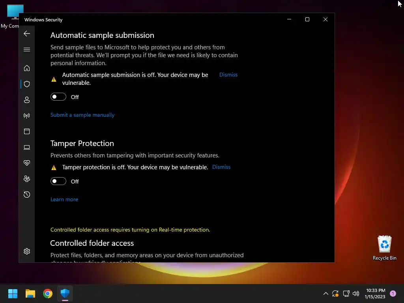Open Settings gear in Windows Security

coord(27,251)
